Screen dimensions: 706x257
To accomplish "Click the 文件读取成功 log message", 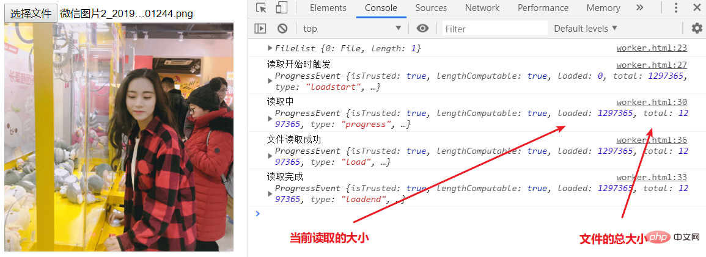I will (294, 140).
